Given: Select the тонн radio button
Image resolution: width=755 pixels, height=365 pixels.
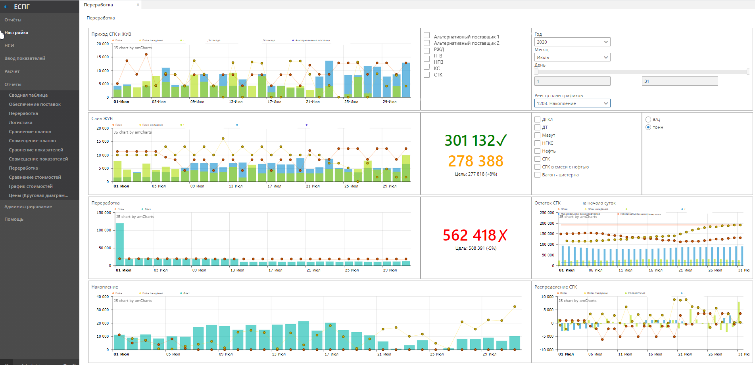Looking at the screenshot, I should coord(648,127).
